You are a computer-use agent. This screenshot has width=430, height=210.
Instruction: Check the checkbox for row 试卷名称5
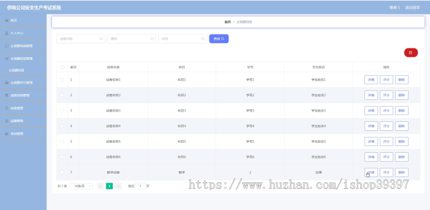click(62, 142)
